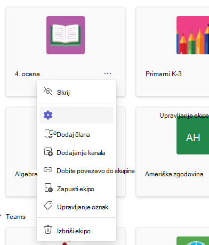Viewport: 209px width, 245px height.
Task: Click the add channel icon
Action: pos(48,152)
